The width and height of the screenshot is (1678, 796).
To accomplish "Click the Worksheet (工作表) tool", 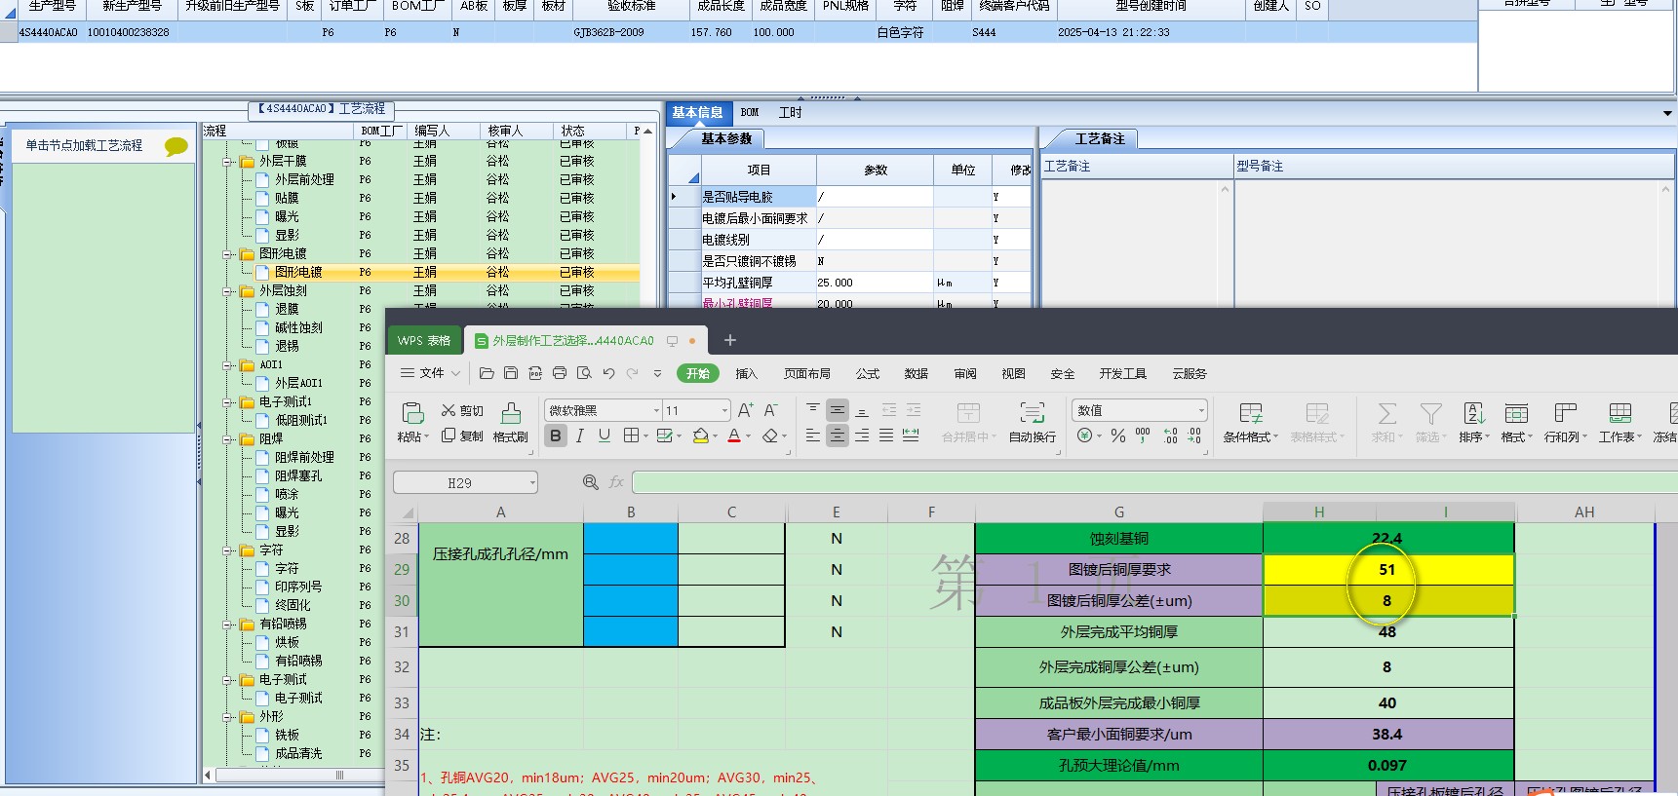I will coord(1620,423).
